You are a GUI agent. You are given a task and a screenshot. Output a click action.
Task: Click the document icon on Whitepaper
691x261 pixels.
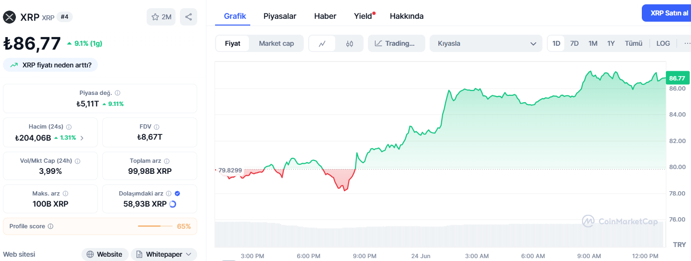point(139,254)
